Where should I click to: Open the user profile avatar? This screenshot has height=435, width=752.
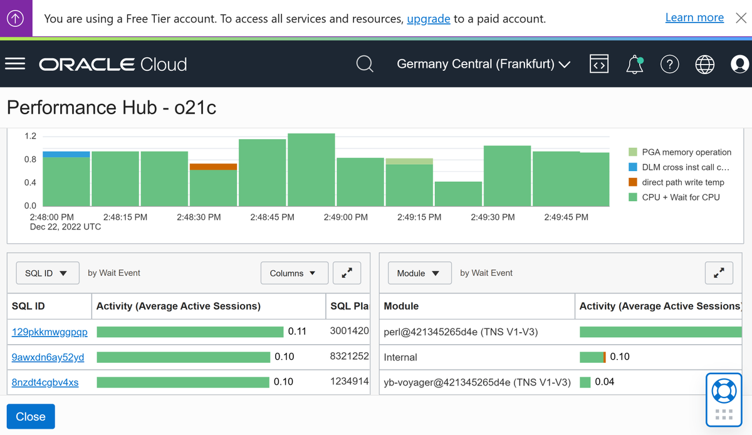coord(740,64)
